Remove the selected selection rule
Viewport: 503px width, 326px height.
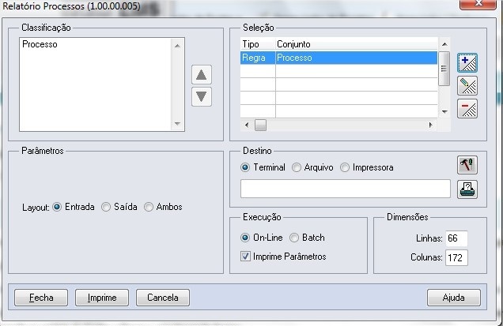[467, 109]
